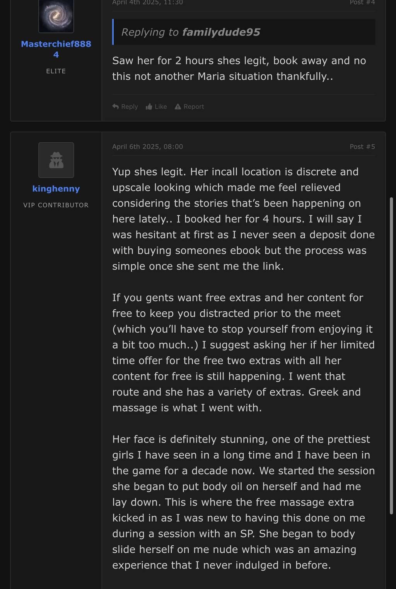The width and height of the screenshot is (396, 589).
Task: Click the April 4th 2025 timestamp
Action: (x=147, y=3)
